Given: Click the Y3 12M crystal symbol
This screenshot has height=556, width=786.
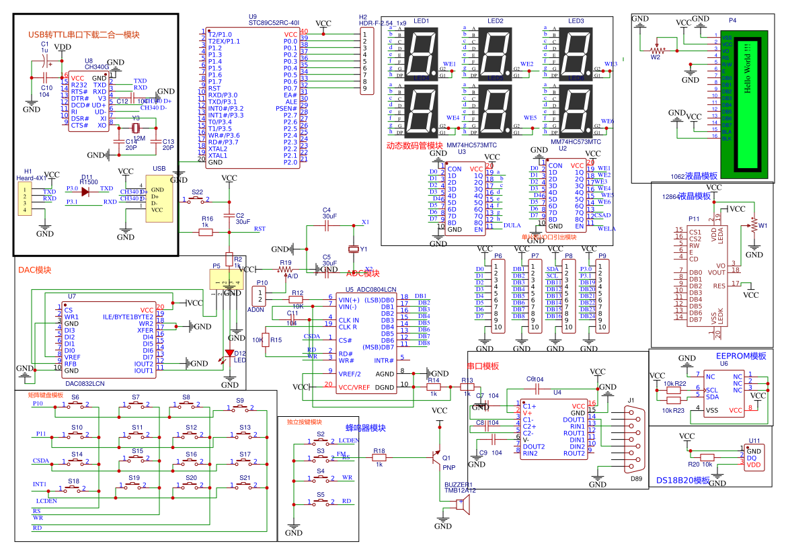Looking at the screenshot, I should click(135, 128).
